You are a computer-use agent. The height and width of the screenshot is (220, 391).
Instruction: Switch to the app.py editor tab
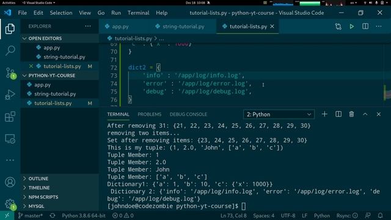120,26
